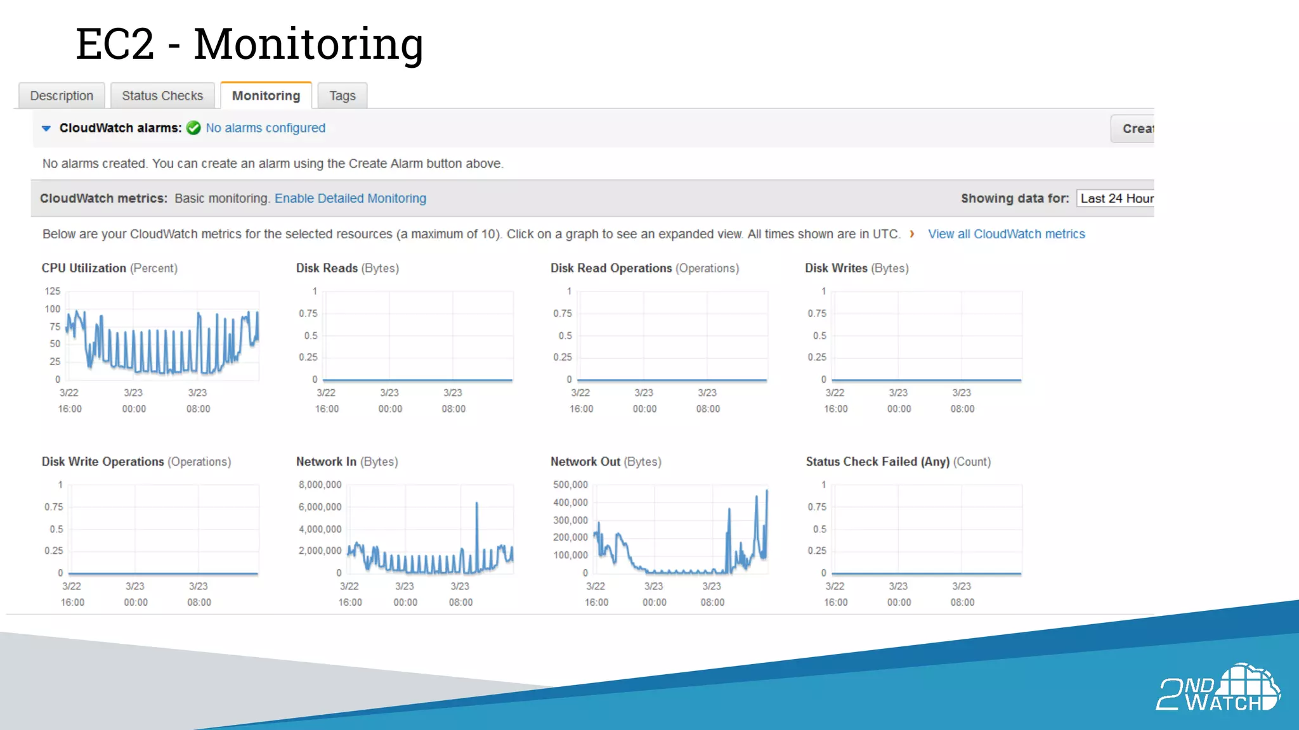This screenshot has width=1299, height=730.
Task: Open the Tags tab
Action: (x=343, y=96)
